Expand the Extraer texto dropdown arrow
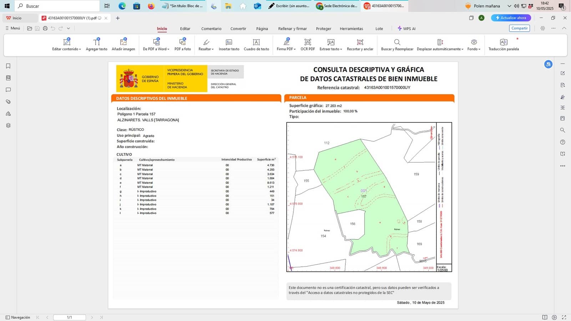The image size is (571, 321). tap(341, 49)
